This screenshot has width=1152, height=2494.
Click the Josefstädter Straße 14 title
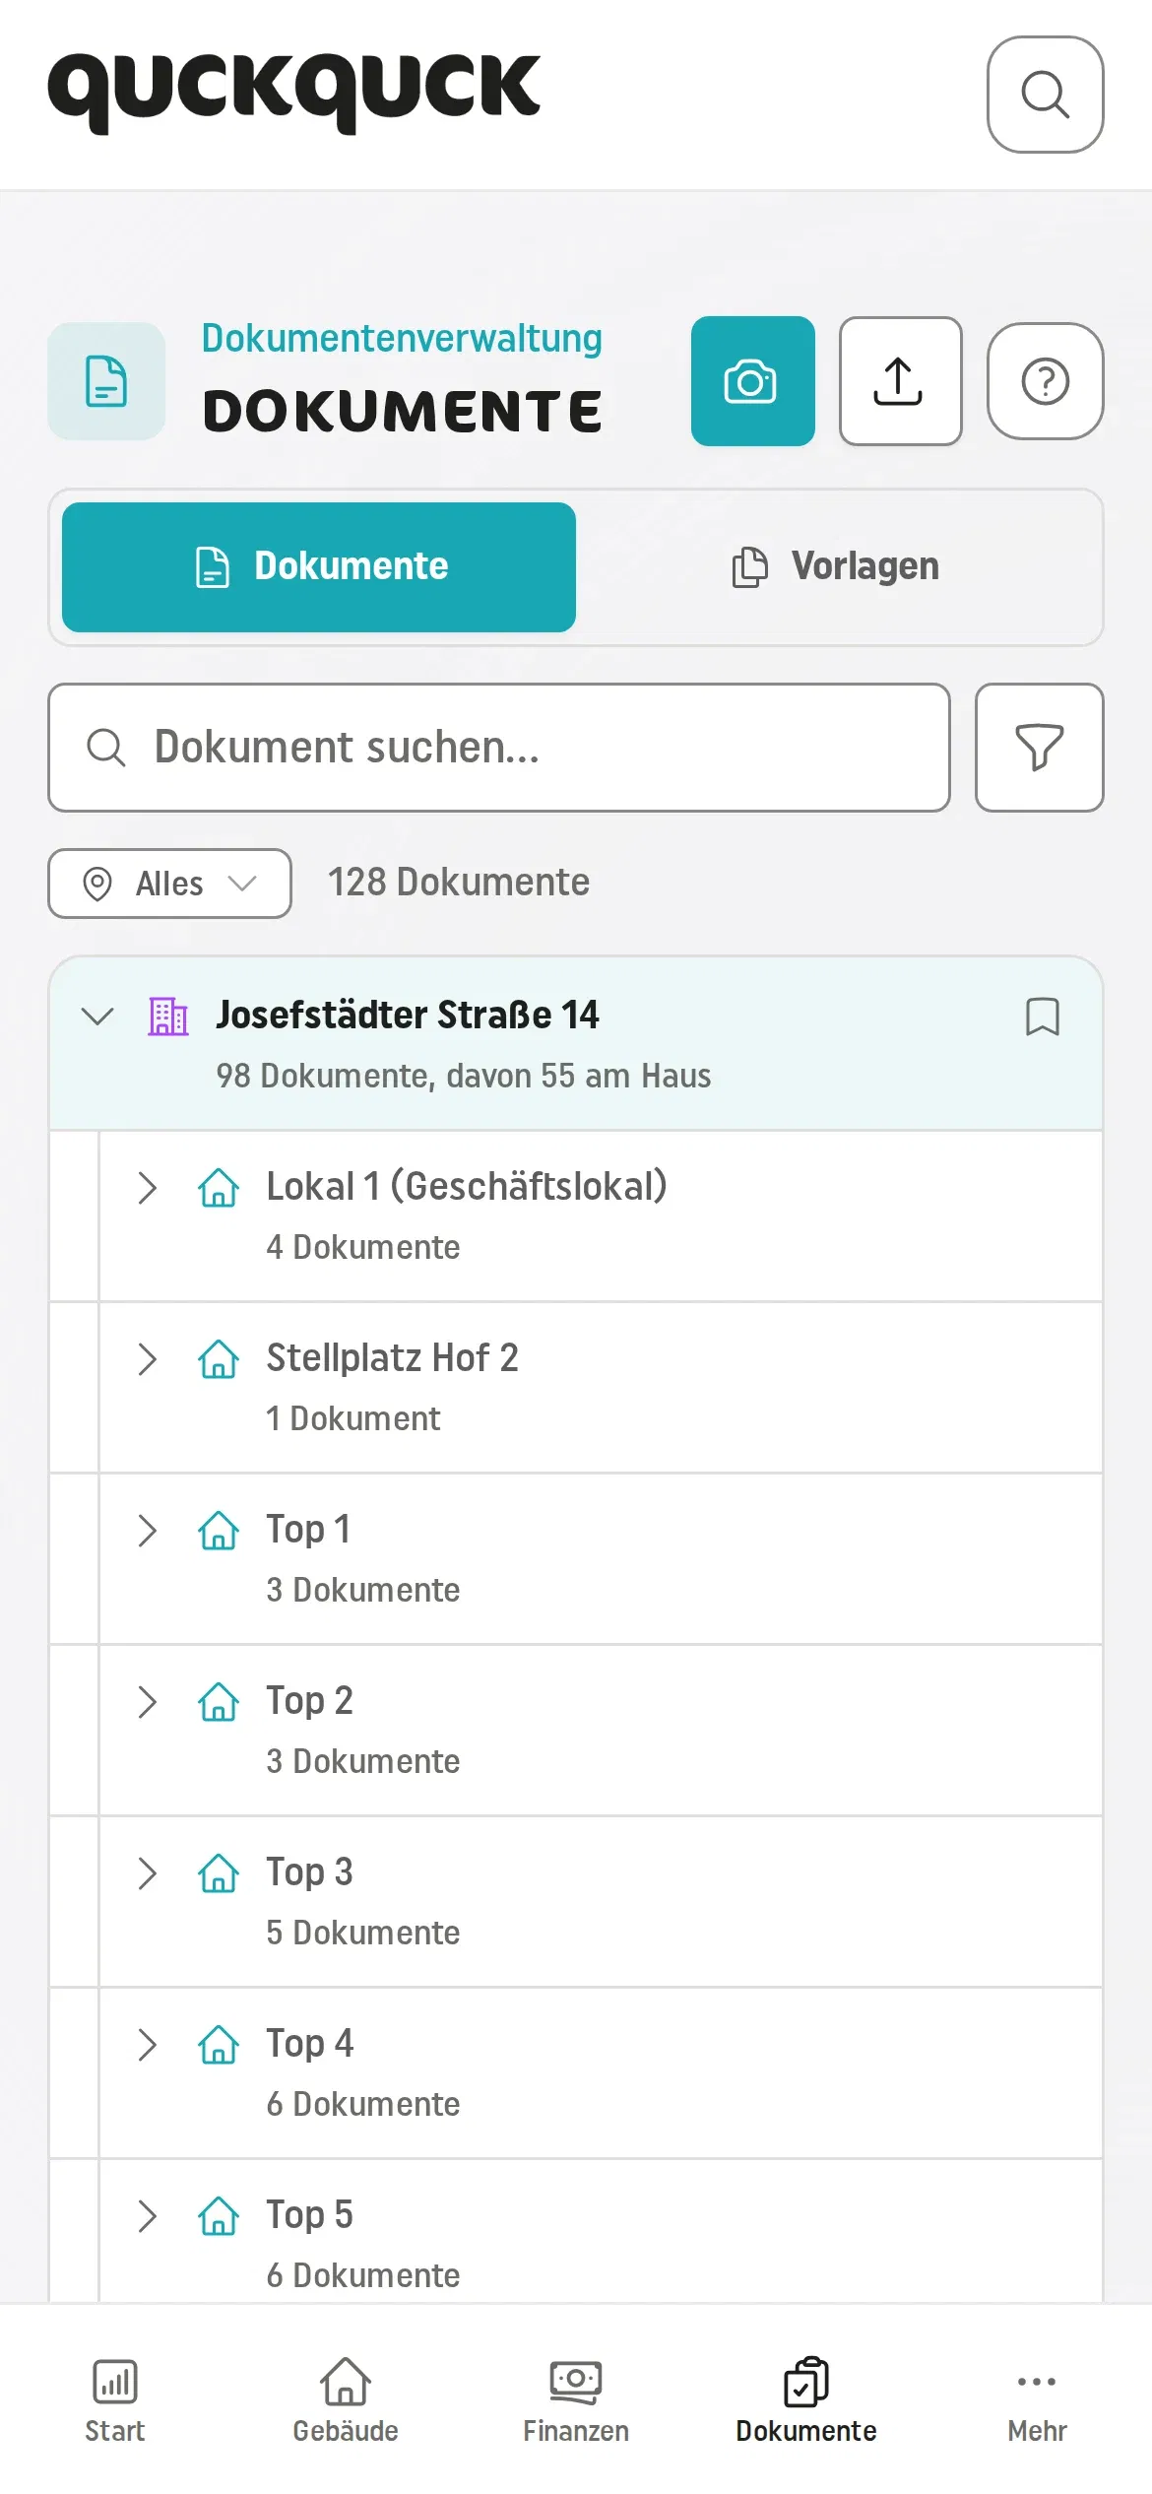click(408, 1015)
